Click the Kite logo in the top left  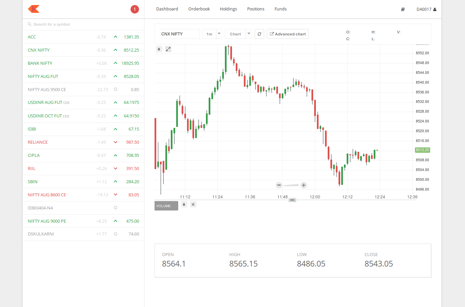point(33,9)
